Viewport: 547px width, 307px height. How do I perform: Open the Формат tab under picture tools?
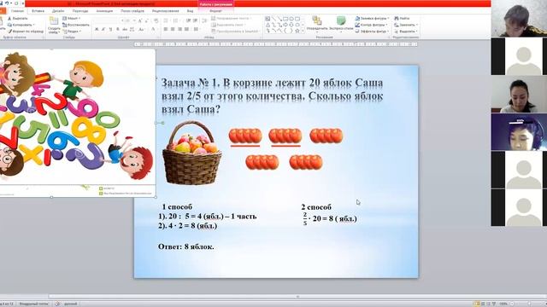tap(215, 11)
